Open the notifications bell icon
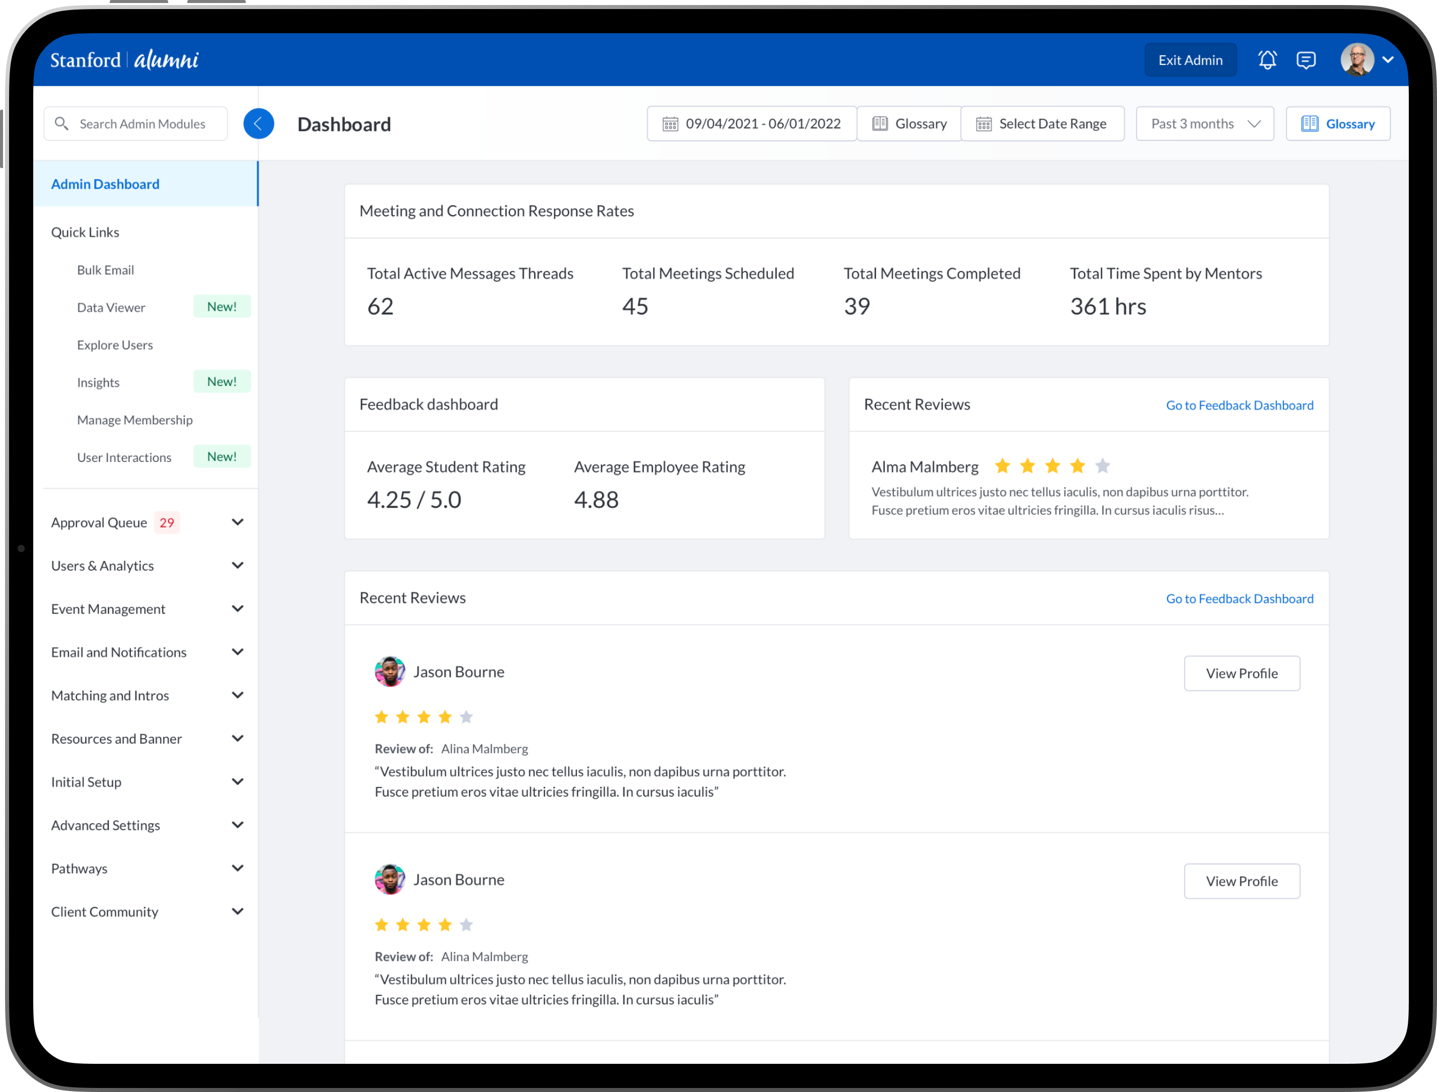 tap(1267, 60)
